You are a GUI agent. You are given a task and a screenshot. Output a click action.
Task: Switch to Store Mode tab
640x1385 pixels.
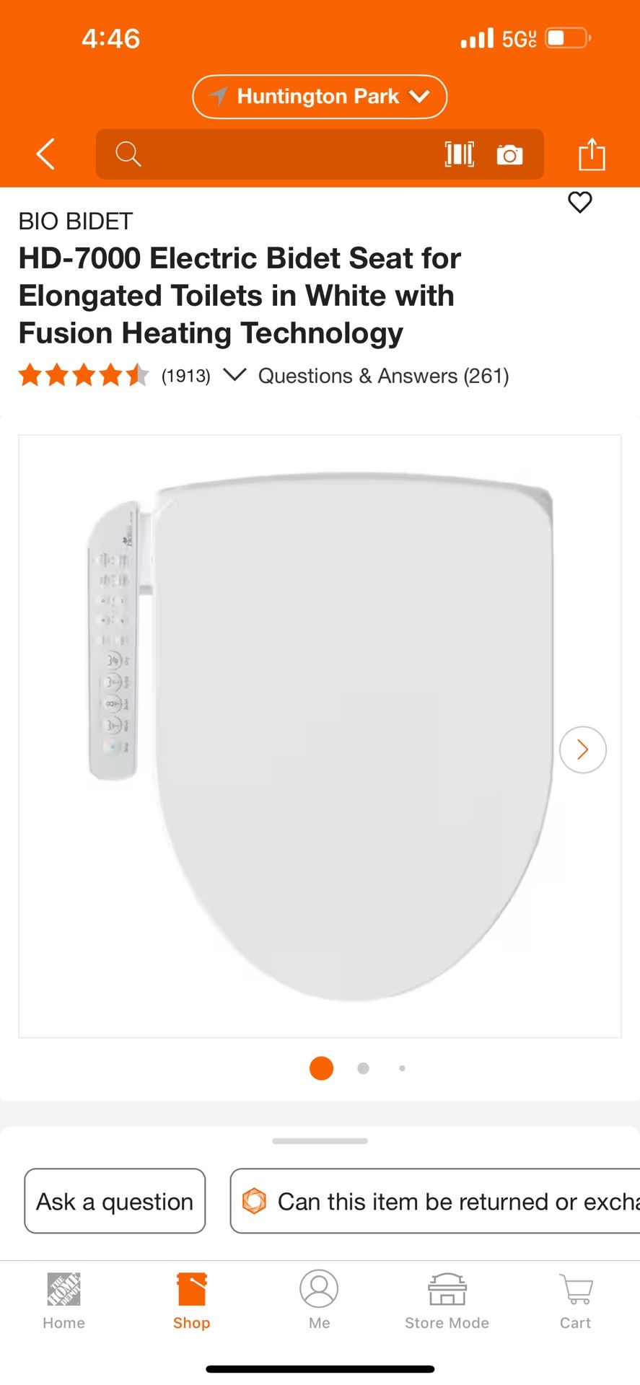(x=447, y=1302)
